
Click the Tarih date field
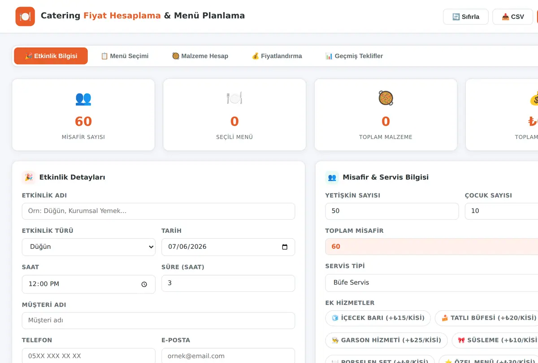point(228,247)
